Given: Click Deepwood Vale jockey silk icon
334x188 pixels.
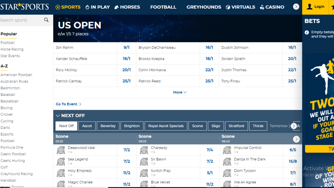Looking at the screenshot, I should coord(61,150).
